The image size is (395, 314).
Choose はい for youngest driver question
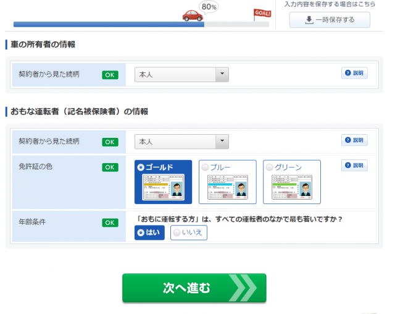coord(149,232)
